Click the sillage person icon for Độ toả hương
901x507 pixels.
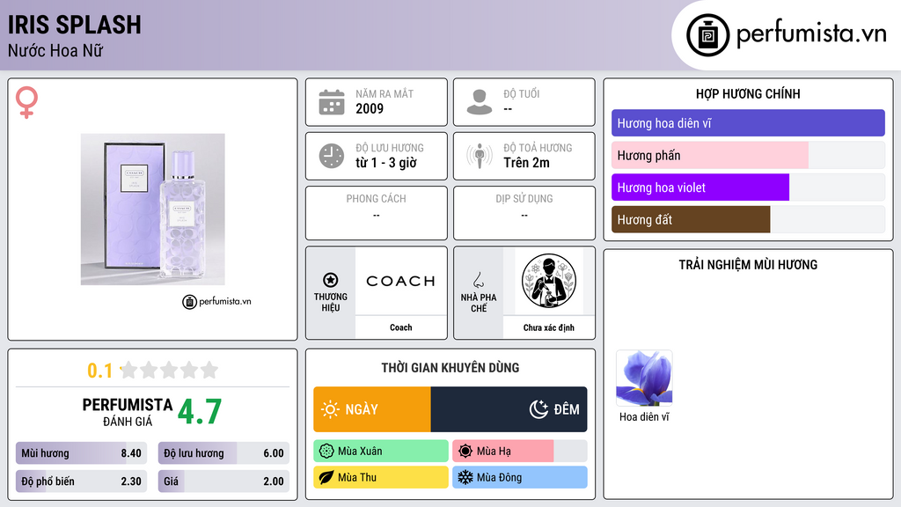point(480,156)
